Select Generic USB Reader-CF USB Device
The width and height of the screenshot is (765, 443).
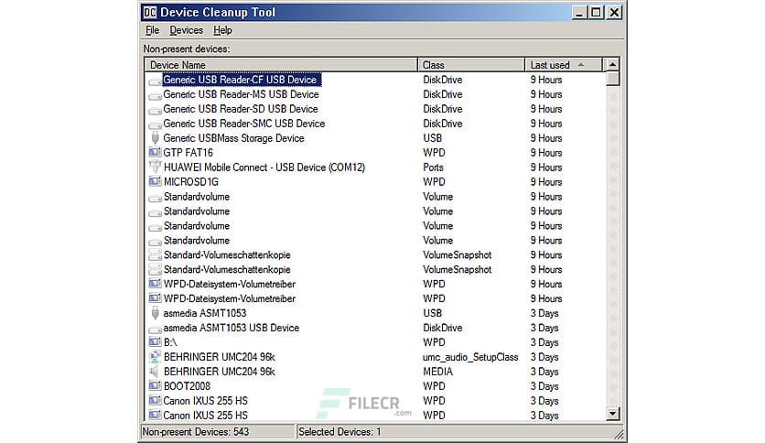click(240, 80)
